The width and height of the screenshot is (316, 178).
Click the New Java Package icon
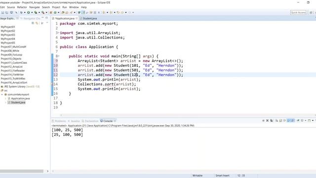[51, 12]
